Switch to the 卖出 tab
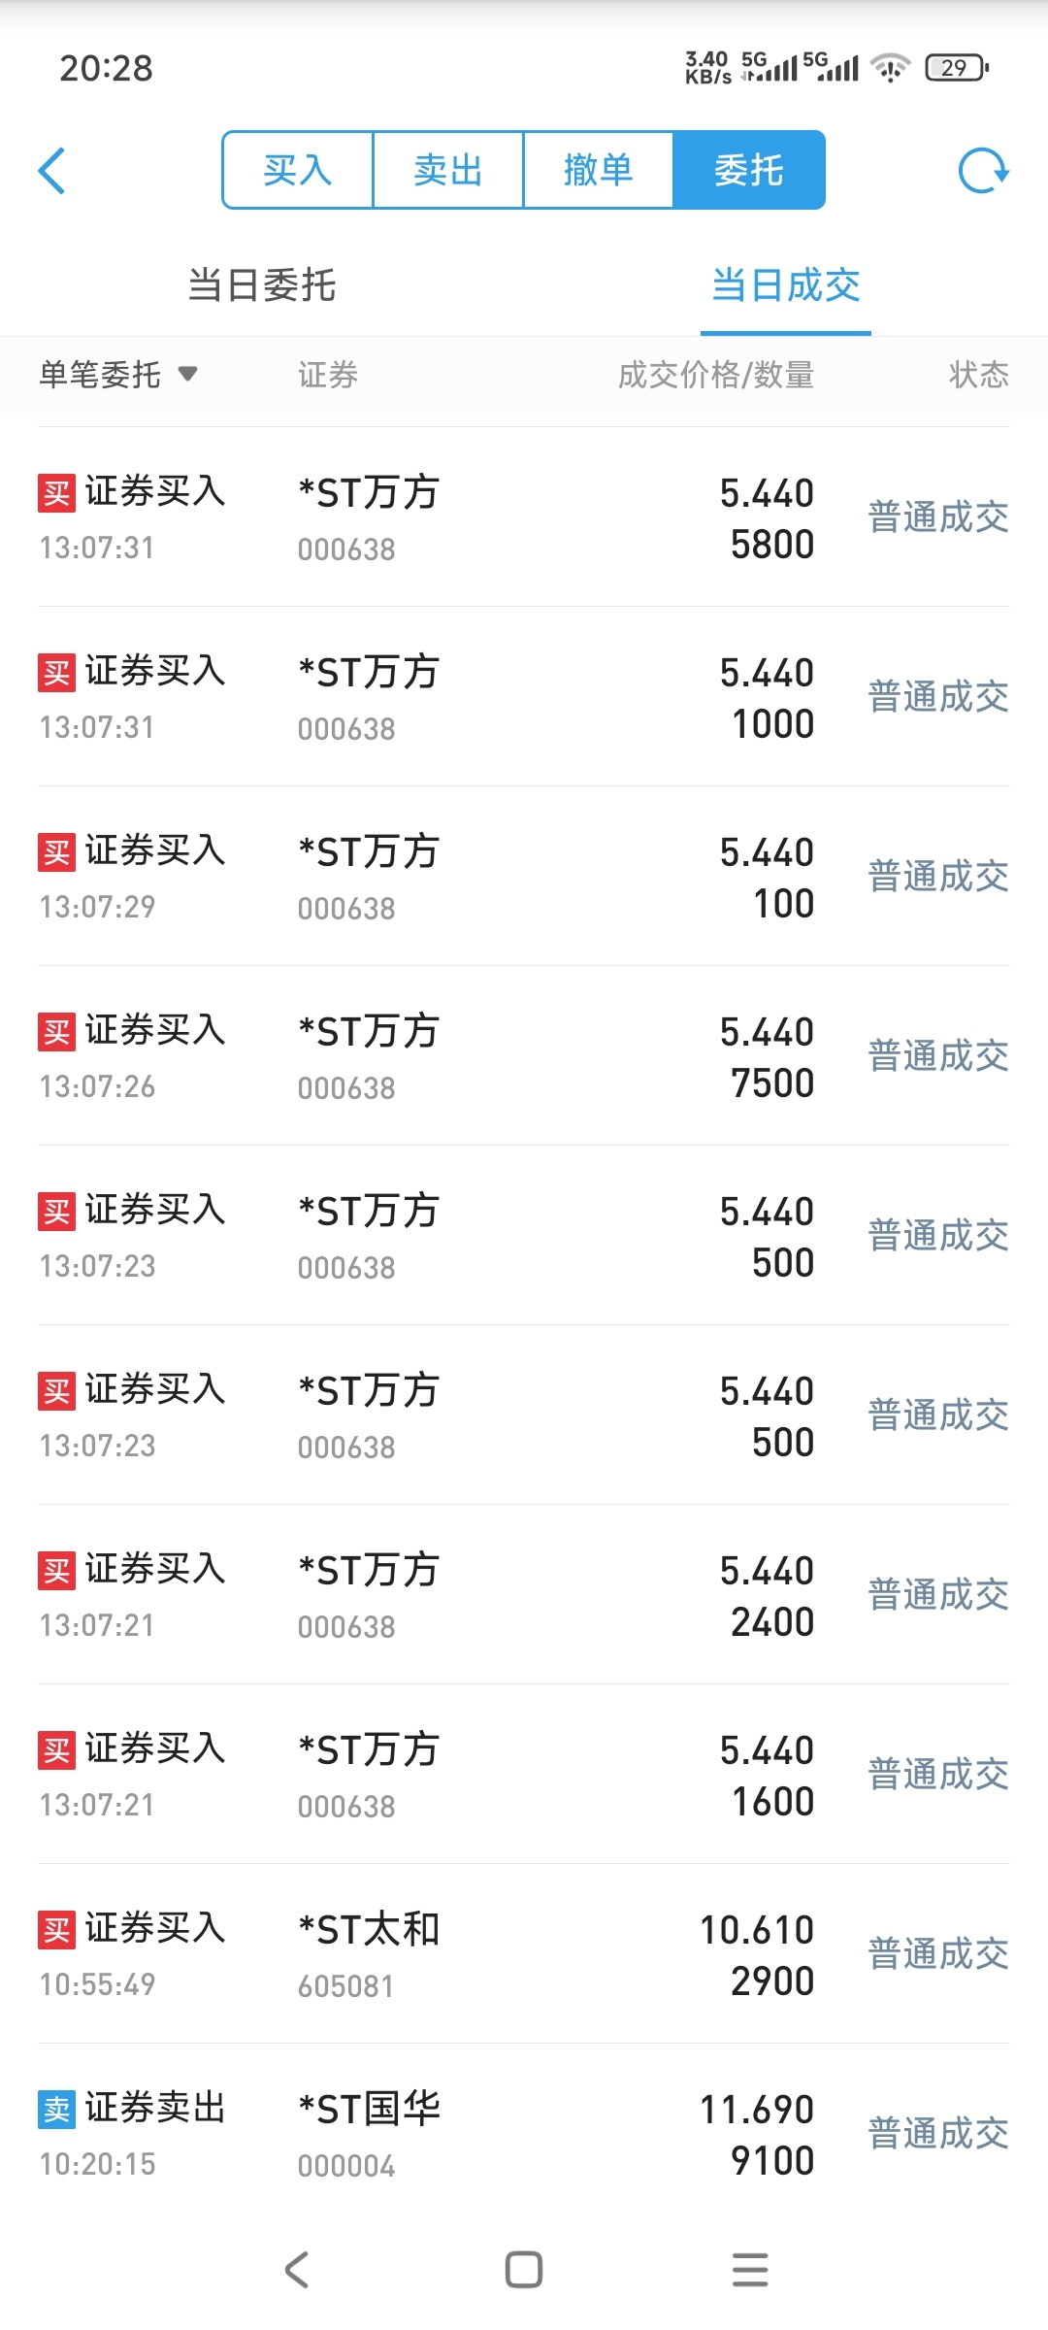This screenshot has width=1048, height=2330. click(x=448, y=170)
